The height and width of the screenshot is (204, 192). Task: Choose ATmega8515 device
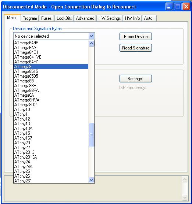coord(51,71)
